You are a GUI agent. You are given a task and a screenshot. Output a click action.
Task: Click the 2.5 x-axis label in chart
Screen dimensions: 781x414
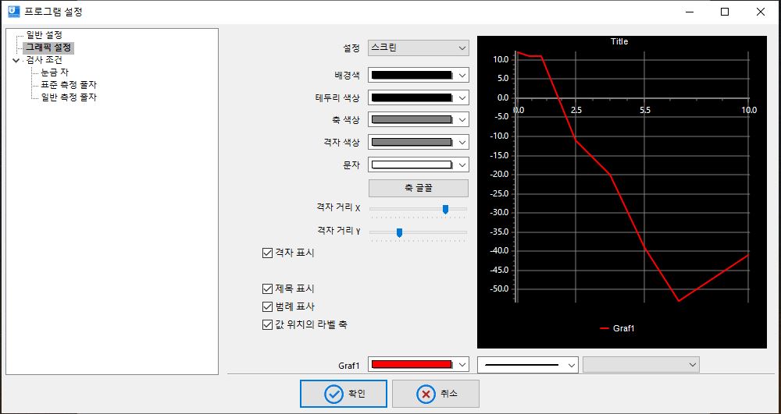point(576,110)
